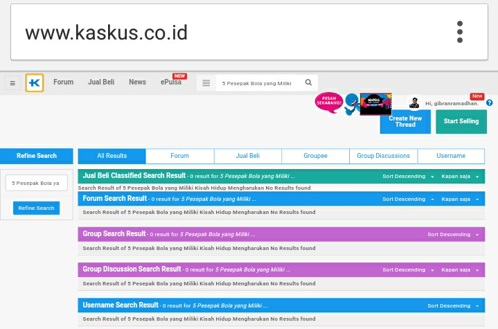
Task: Open the hamburger menu beside Kaskus logo
Action: 12,83
